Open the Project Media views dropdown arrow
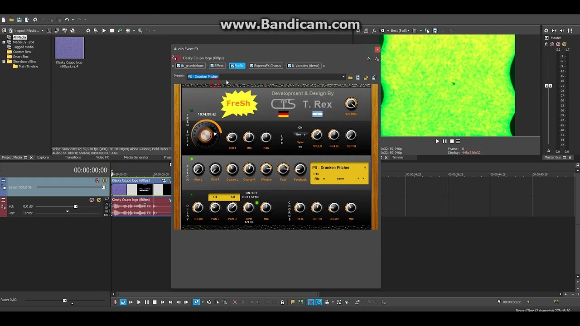 (133, 30)
